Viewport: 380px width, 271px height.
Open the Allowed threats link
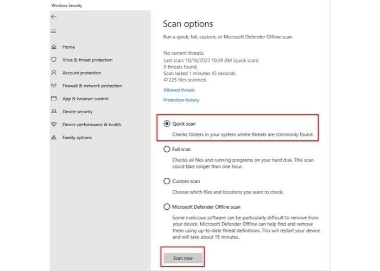tap(179, 90)
